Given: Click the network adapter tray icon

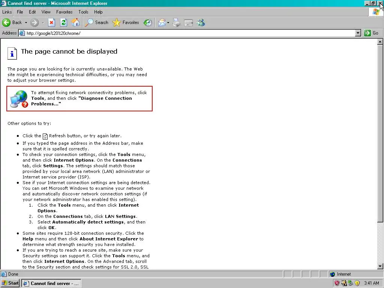Looking at the screenshot, I should point(351,283).
